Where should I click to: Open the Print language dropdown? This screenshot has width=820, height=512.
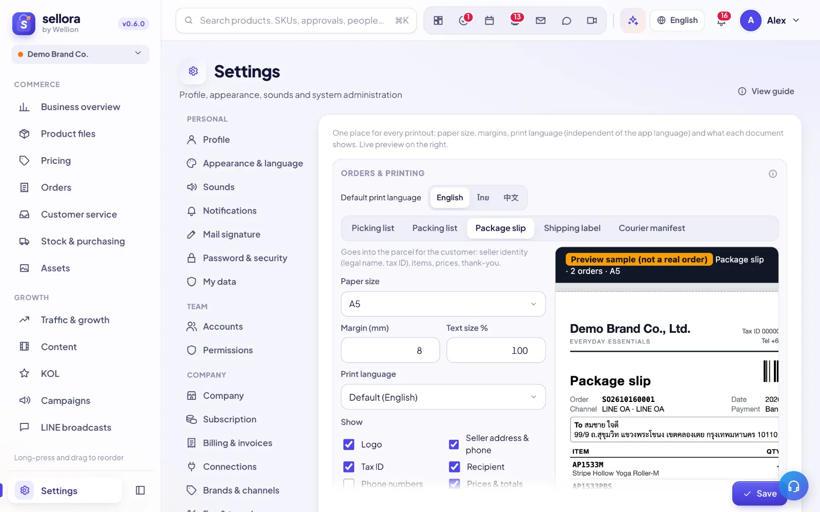(443, 397)
